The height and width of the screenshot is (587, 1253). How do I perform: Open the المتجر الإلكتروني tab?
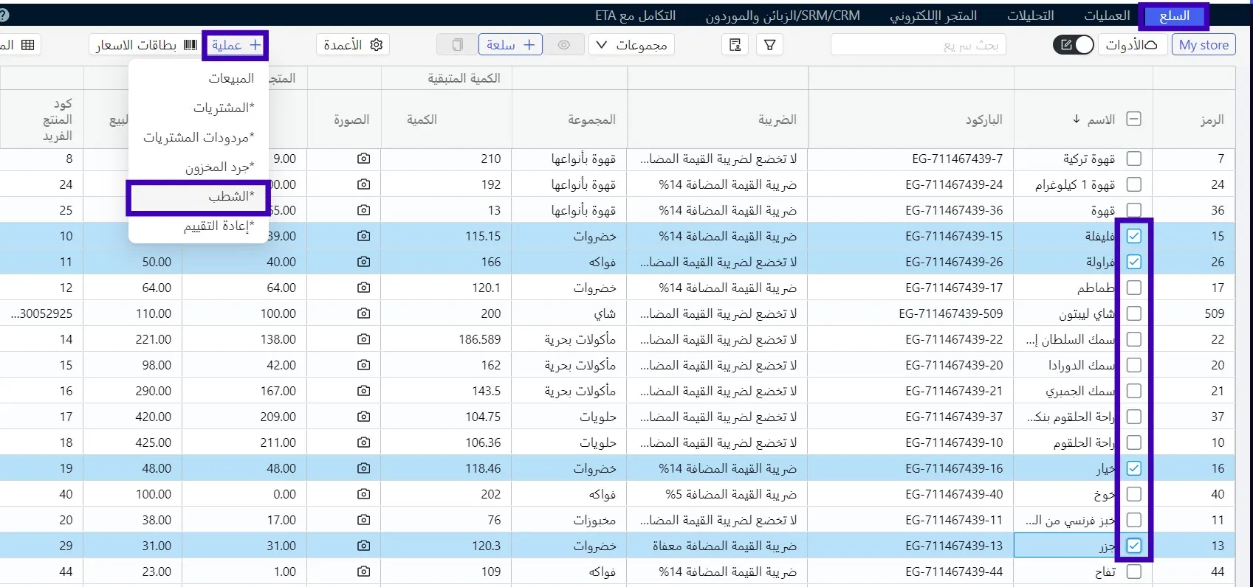(x=933, y=15)
